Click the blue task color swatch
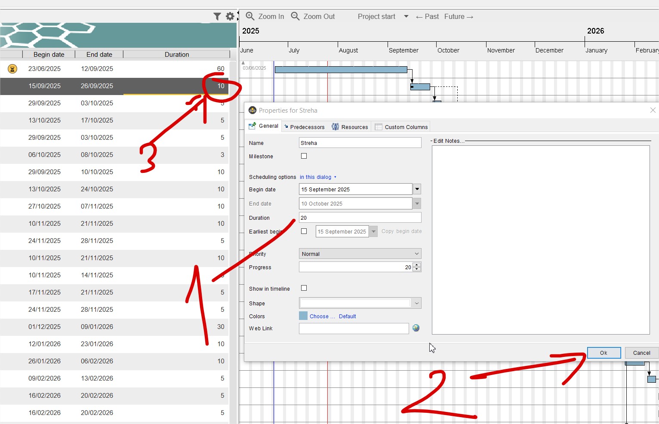Image resolution: width=659 pixels, height=424 pixels. pyautogui.click(x=303, y=316)
